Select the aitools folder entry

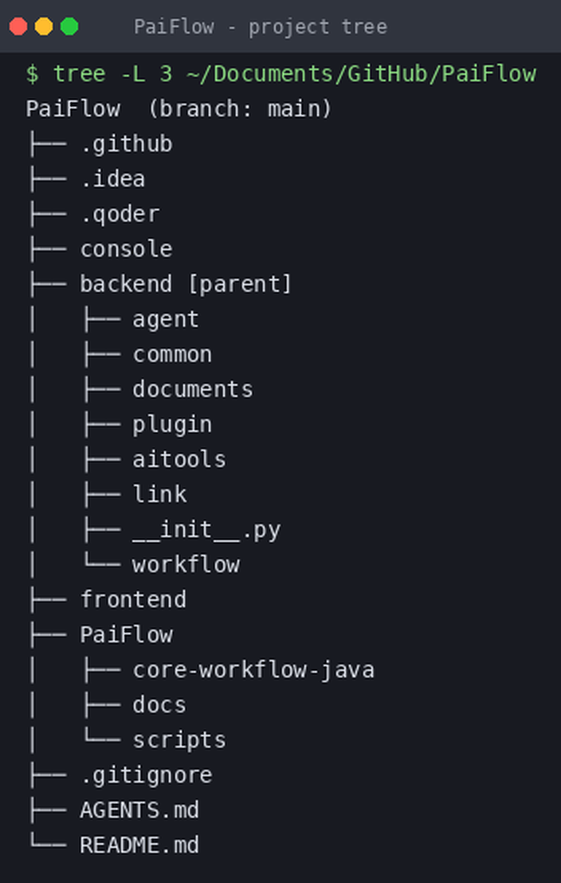tap(179, 459)
